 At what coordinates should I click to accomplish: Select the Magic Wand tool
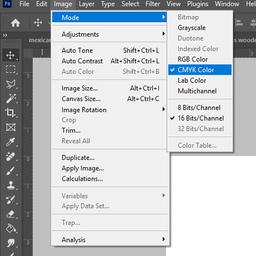tap(11, 98)
